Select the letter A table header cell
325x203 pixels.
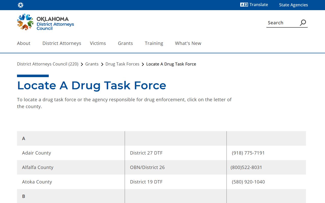(71, 138)
